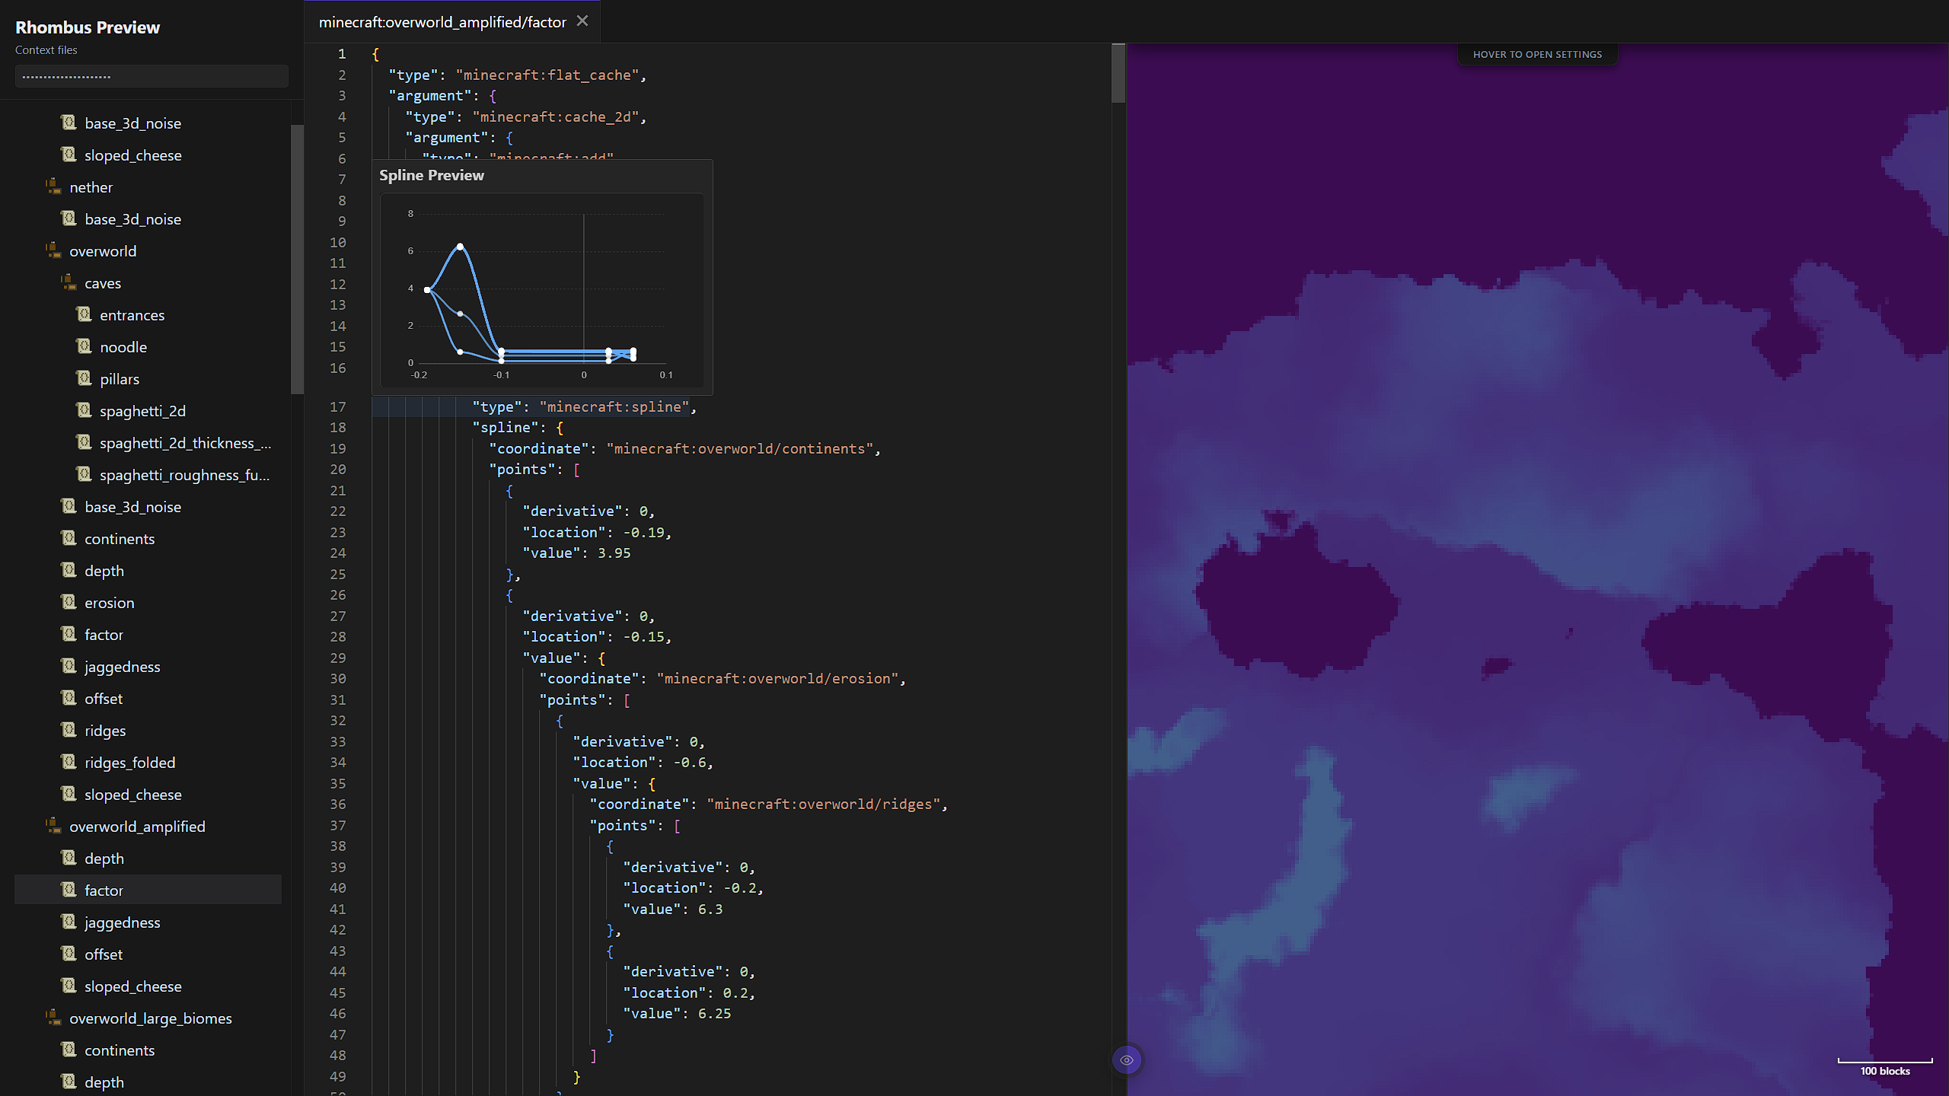Open base_3d_noise under the nether folder
This screenshot has width=1949, height=1096.
coord(132,219)
